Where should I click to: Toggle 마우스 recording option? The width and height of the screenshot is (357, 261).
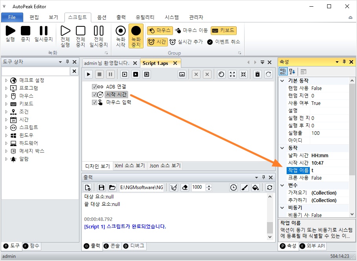159,30
